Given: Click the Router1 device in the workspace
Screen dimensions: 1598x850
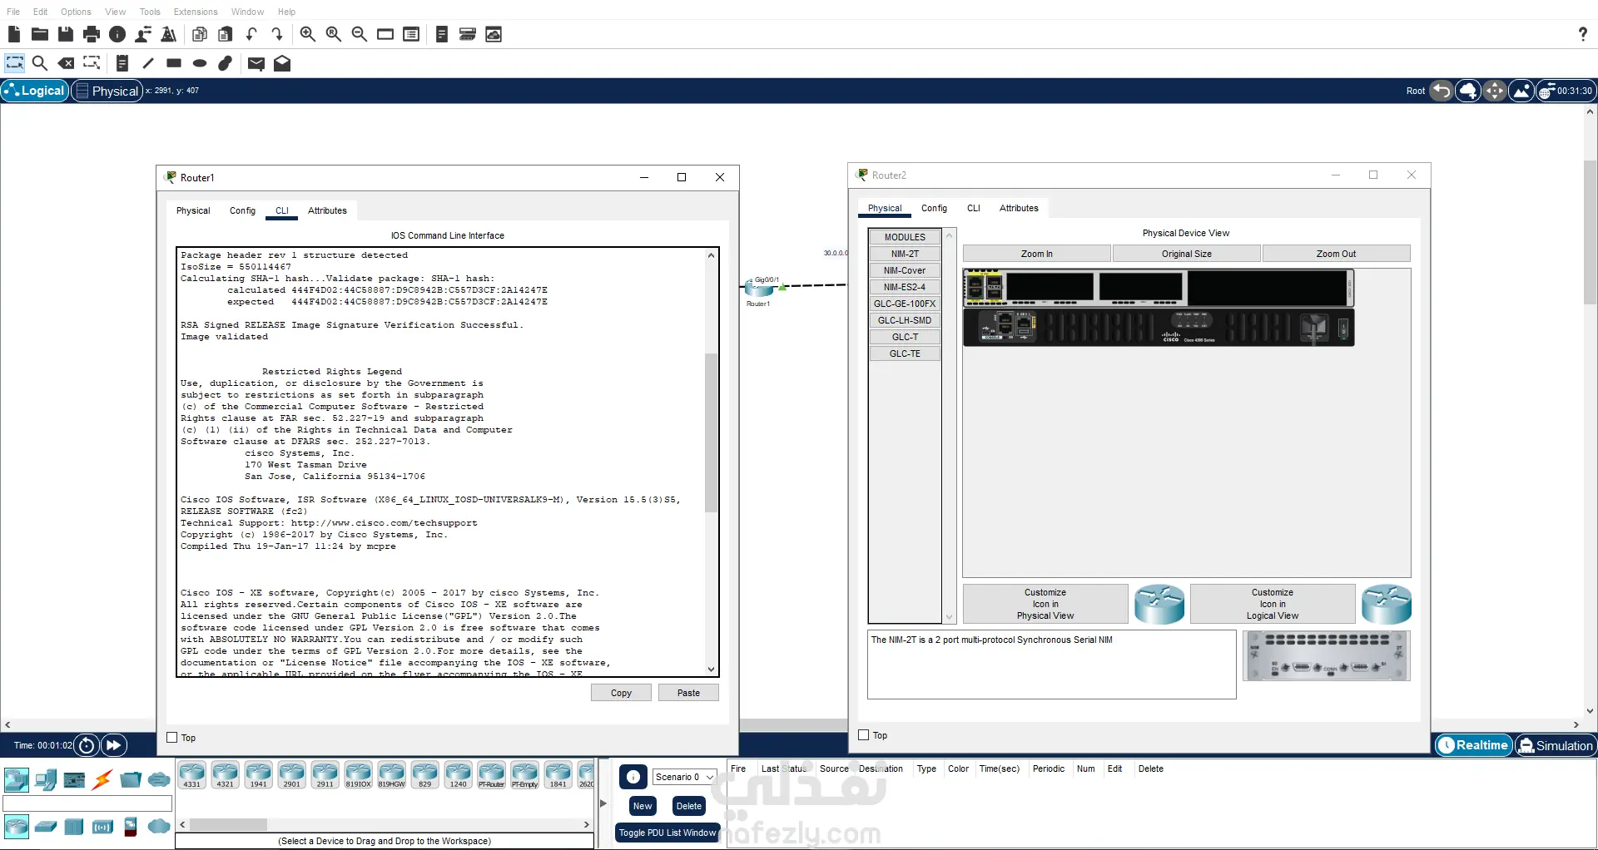Looking at the screenshot, I should tap(758, 289).
